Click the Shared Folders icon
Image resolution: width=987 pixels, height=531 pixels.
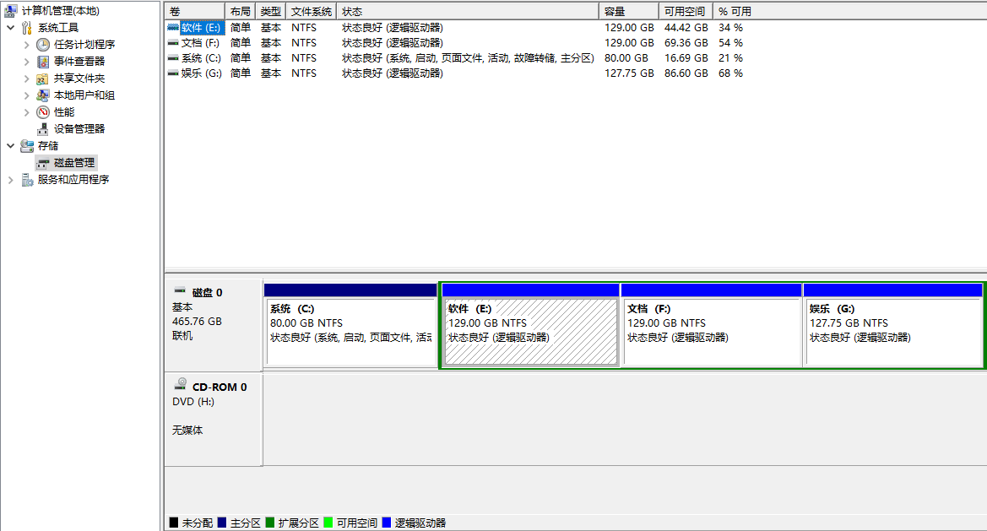[43, 79]
